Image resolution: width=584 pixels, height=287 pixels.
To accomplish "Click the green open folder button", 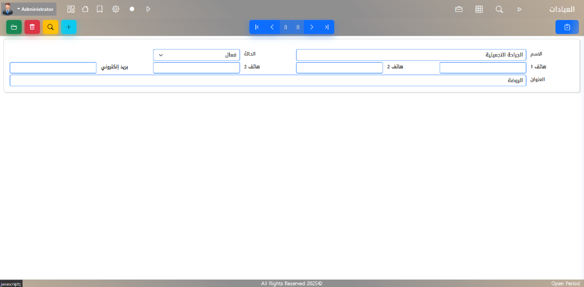I will pos(14,27).
